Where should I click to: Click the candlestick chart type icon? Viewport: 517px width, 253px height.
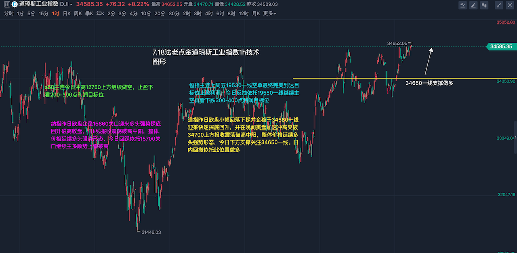(x=485, y=5)
